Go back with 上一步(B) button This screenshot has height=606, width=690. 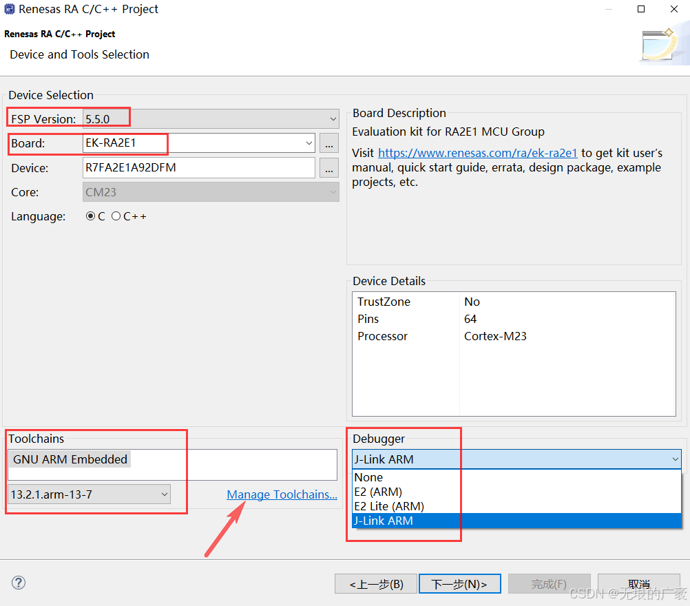(376, 584)
